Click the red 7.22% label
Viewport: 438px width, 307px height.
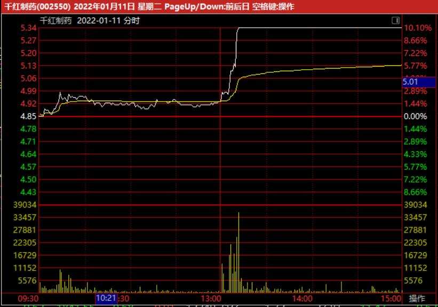click(415, 53)
